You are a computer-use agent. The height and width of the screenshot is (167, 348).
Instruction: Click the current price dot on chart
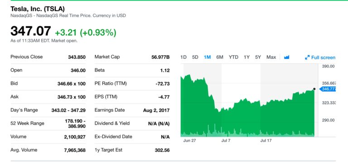(314, 89)
